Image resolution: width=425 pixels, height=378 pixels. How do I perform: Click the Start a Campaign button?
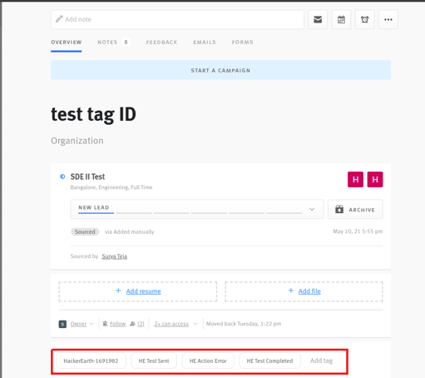click(220, 70)
